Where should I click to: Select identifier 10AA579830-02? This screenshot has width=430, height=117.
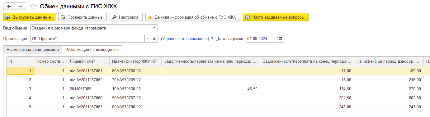click(x=135, y=89)
